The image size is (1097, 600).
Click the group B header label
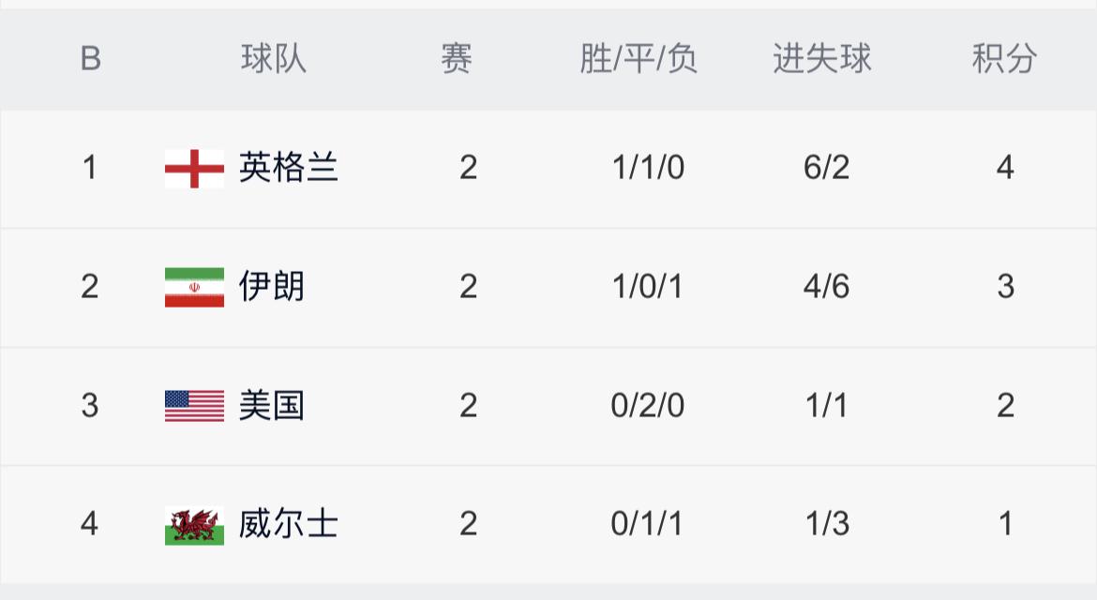[90, 60]
